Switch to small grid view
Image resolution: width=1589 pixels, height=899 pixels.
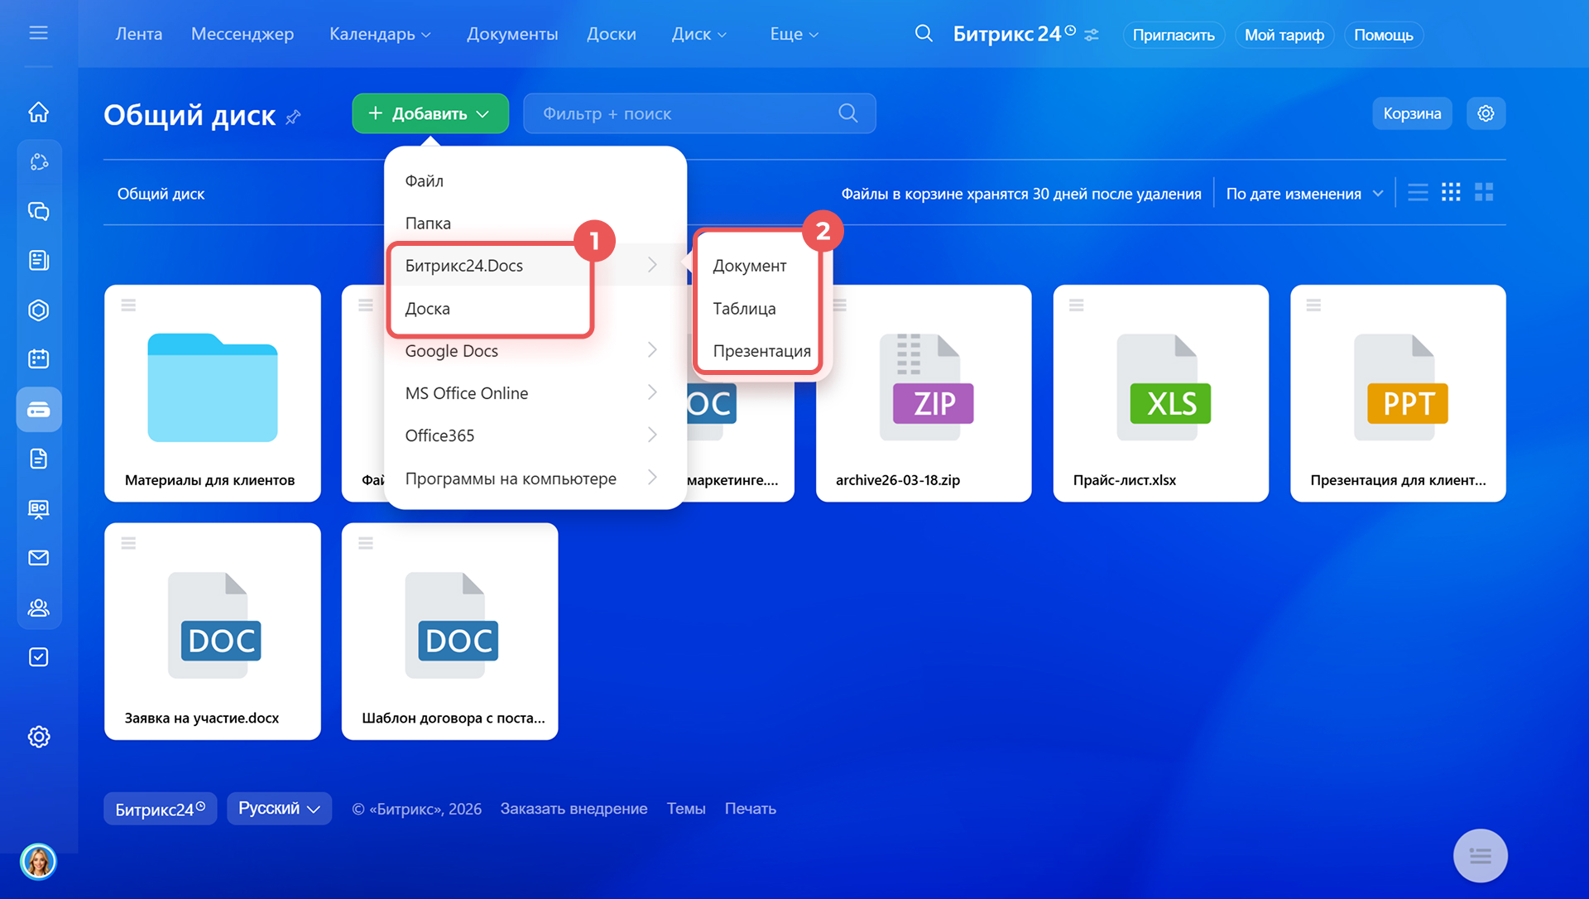coord(1451,193)
